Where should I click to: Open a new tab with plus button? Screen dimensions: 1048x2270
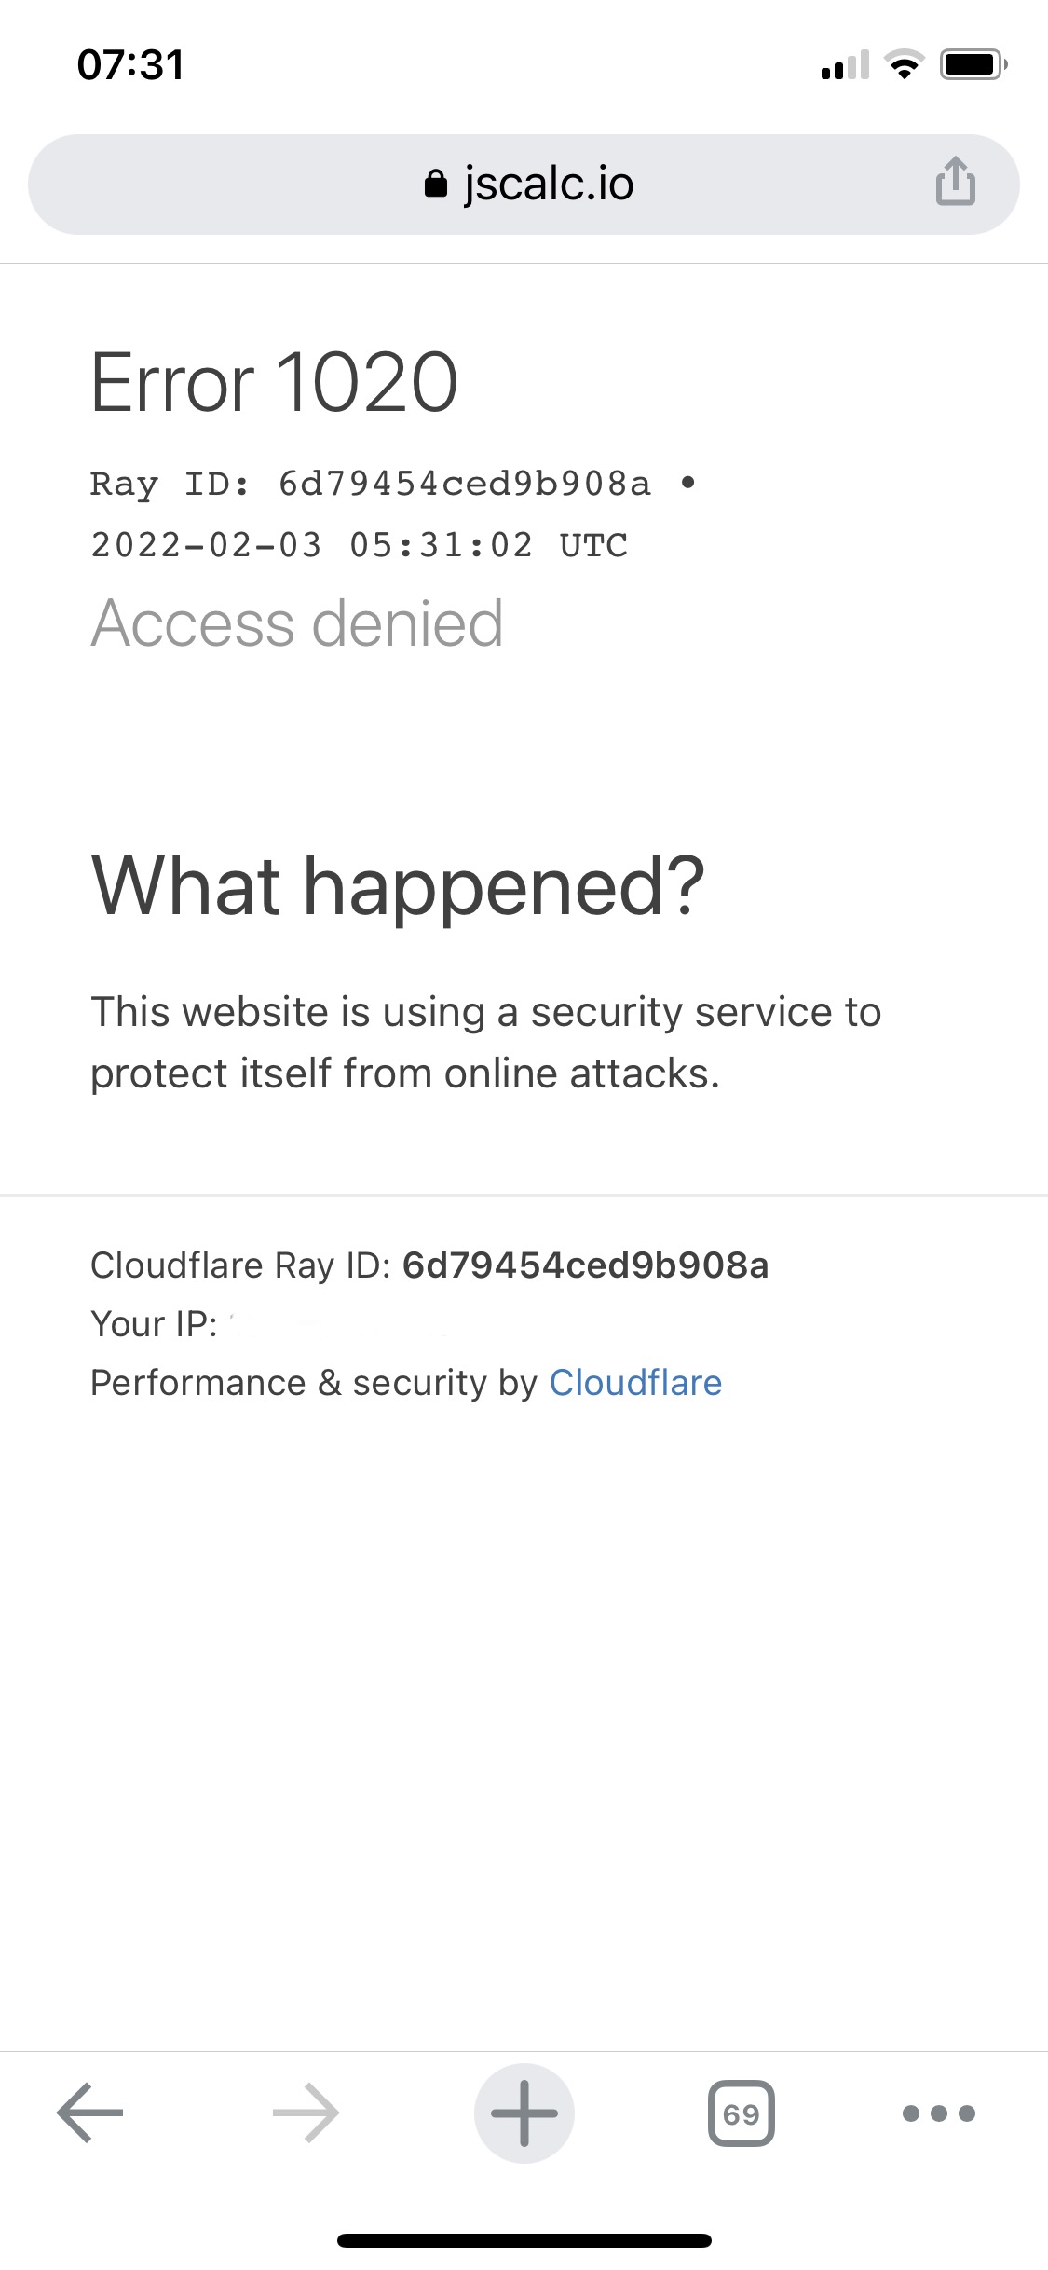pyautogui.click(x=524, y=2113)
